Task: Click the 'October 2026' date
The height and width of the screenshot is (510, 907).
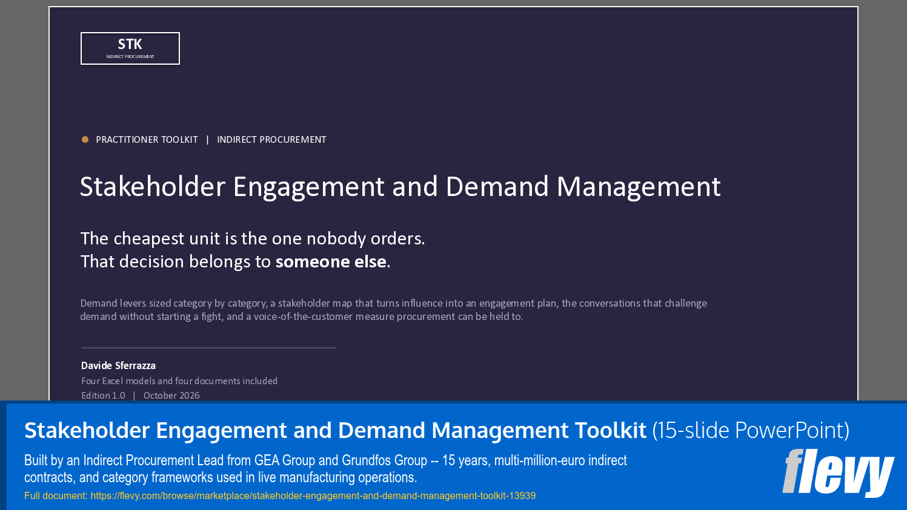Action: click(x=171, y=396)
